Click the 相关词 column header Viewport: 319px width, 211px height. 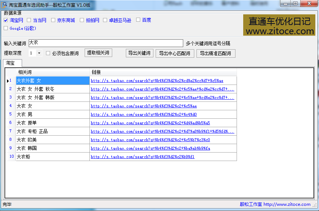[x=53, y=72]
